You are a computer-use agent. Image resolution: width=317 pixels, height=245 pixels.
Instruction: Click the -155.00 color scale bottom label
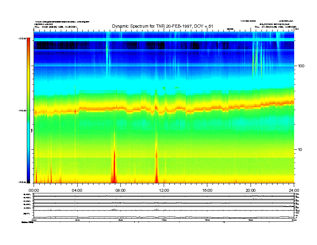pyautogui.click(x=22, y=182)
